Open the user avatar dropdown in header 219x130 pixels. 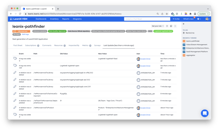(x=208, y=19)
